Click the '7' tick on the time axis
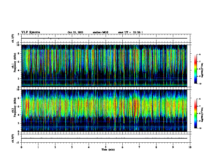The image size is (214, 165). [139, 147]
